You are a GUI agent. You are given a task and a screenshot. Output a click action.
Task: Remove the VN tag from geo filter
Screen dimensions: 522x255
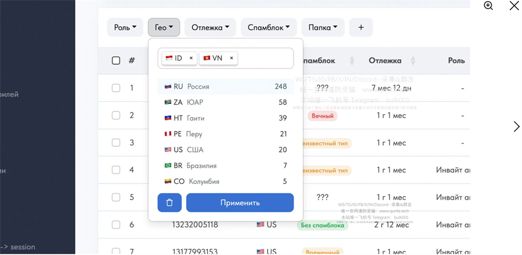pos(231,58)
